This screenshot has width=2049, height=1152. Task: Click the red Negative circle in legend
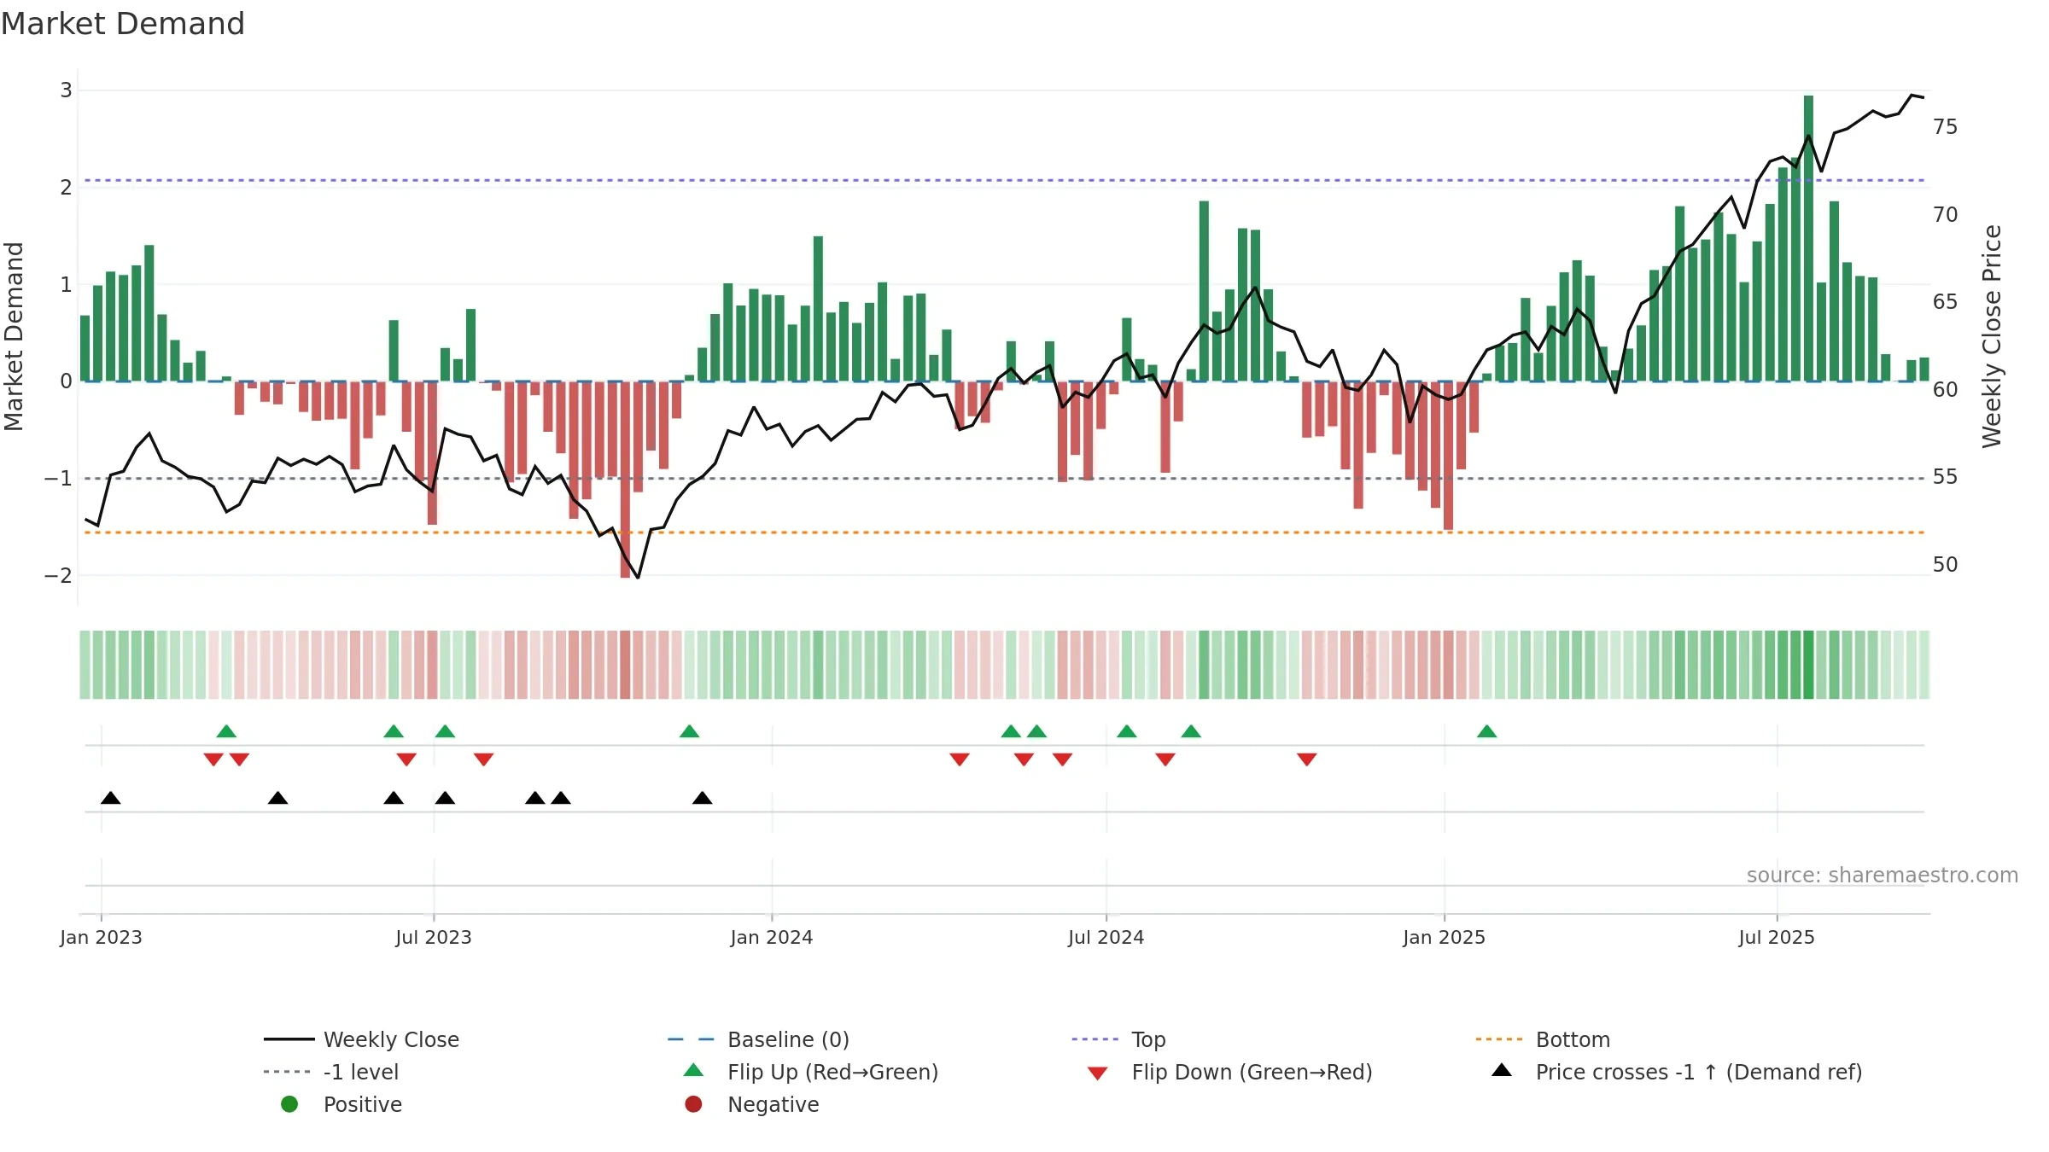point(693,1104)
